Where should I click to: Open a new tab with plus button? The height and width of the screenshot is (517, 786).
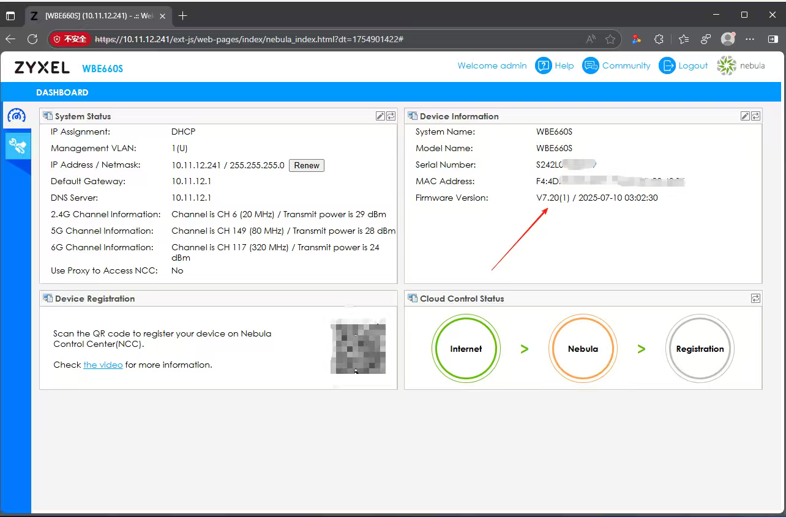[x=182, y=15]
